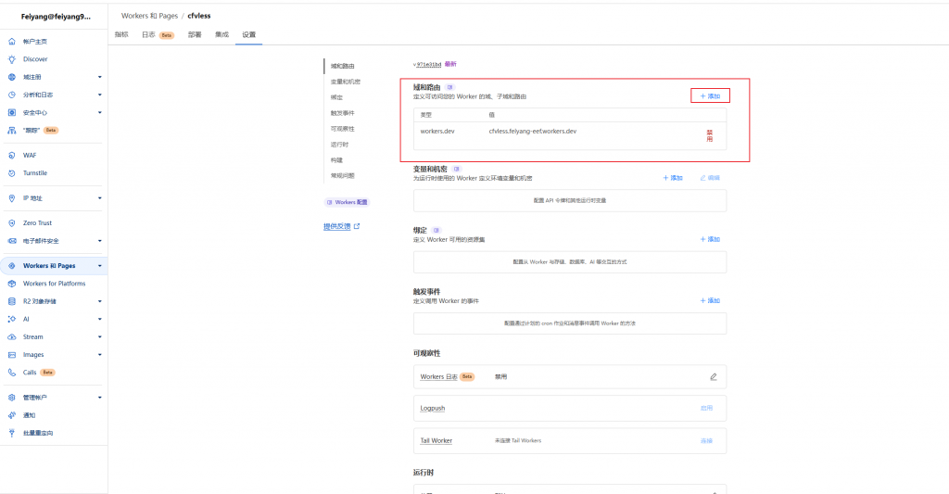Switch to the 集成 tab
This screenshot has width=949, height=494.
pos(221,35)
